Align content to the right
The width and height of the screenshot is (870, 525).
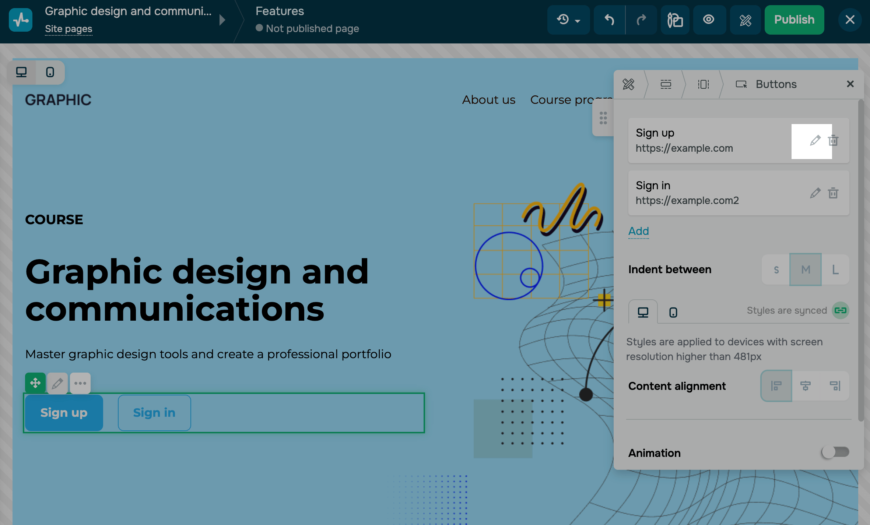835,386
